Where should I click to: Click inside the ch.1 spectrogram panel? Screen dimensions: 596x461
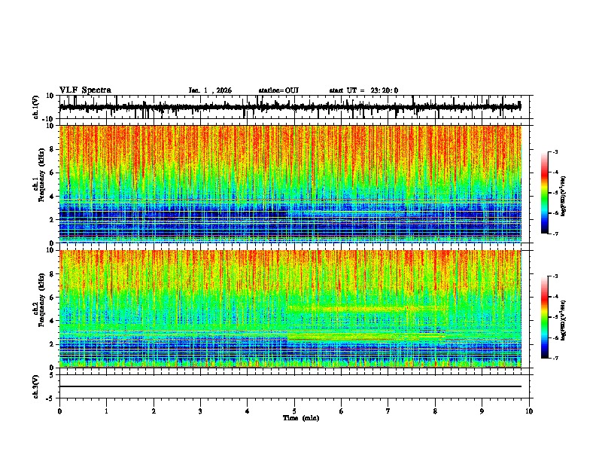click(x=290, y=184)
